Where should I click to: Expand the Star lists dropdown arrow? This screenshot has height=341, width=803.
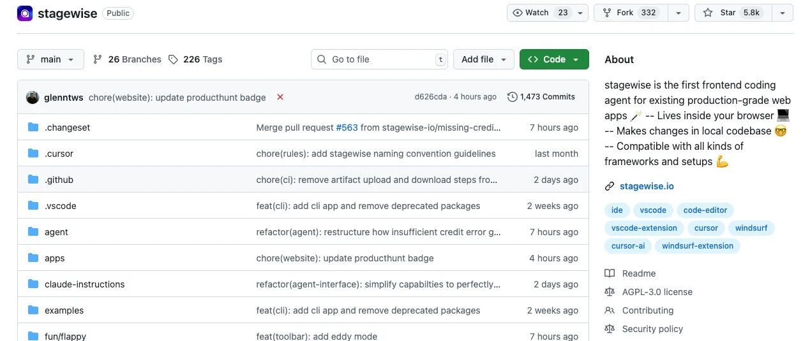pos(782,13)
